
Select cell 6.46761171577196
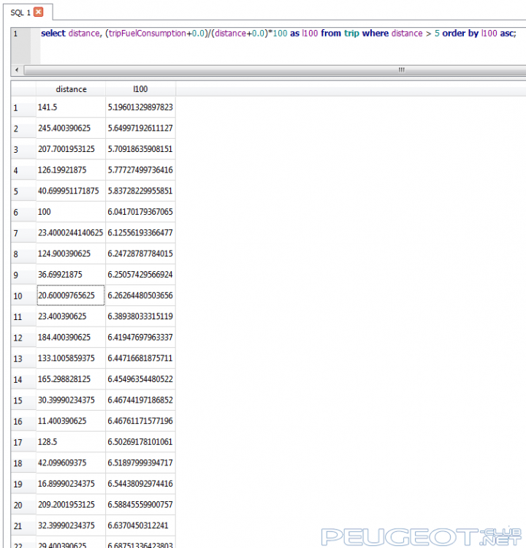140,421
